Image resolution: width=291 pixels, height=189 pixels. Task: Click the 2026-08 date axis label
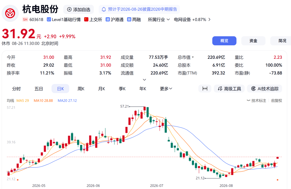point(226,186)
